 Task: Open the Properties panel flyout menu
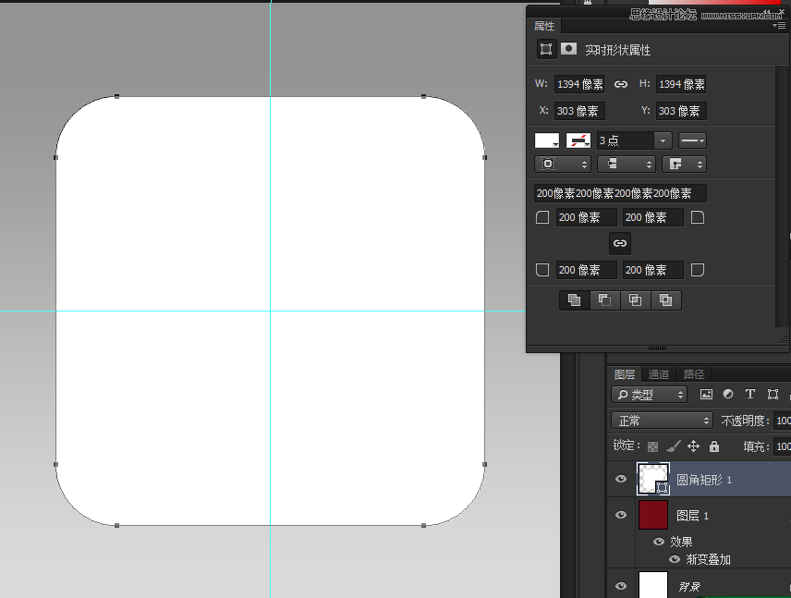click(x=779, y=26)
